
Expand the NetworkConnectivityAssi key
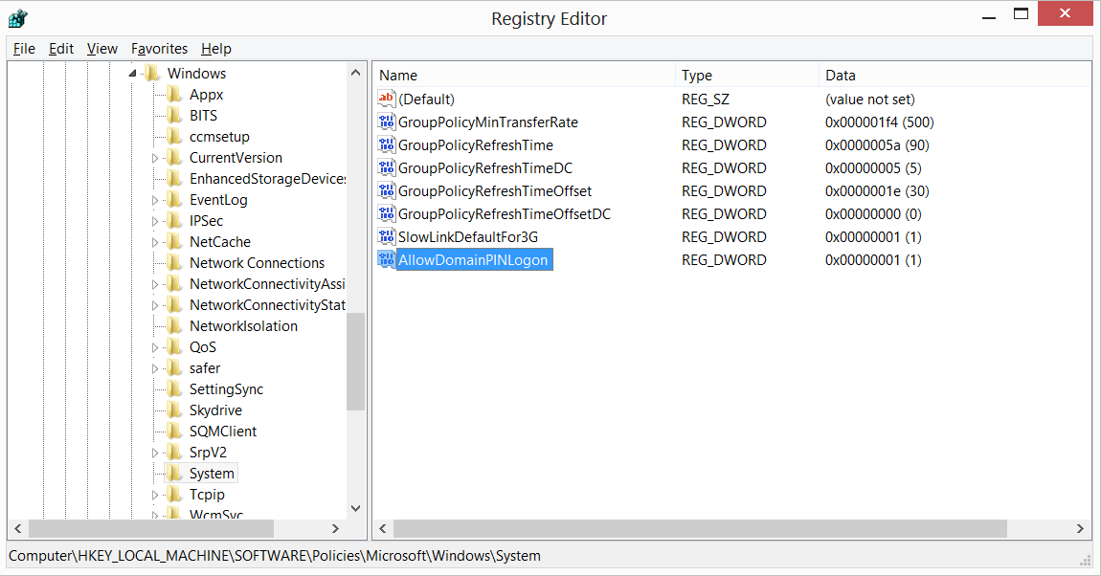click(x=155, y=284)
